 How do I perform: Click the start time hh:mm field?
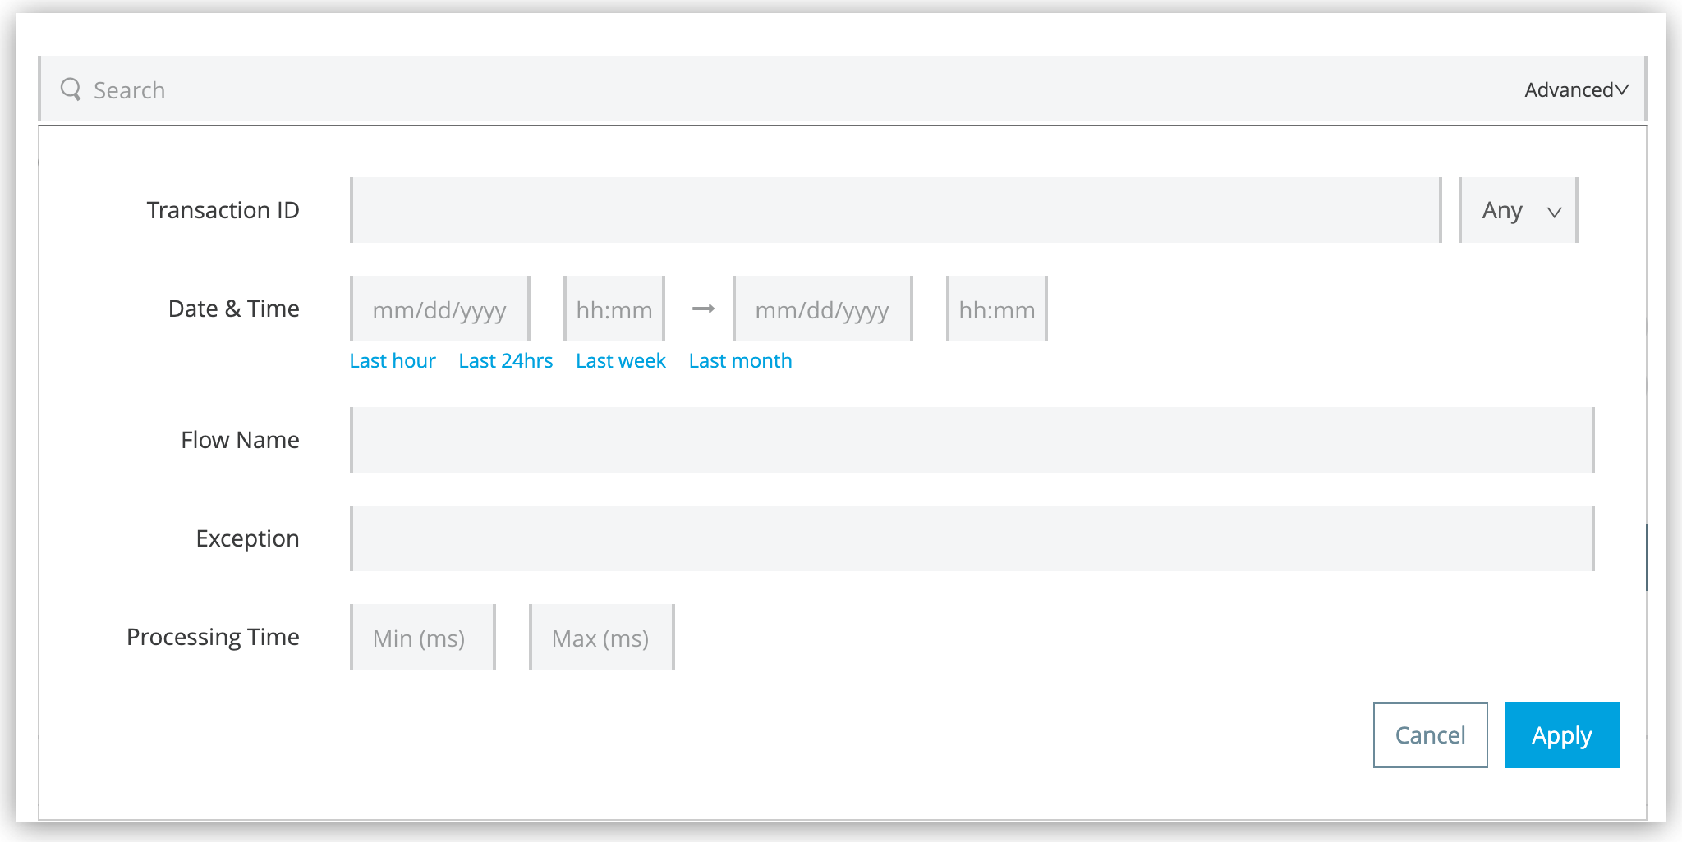pos(614,309)
